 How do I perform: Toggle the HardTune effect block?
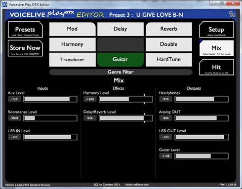[x=169, y=60]
